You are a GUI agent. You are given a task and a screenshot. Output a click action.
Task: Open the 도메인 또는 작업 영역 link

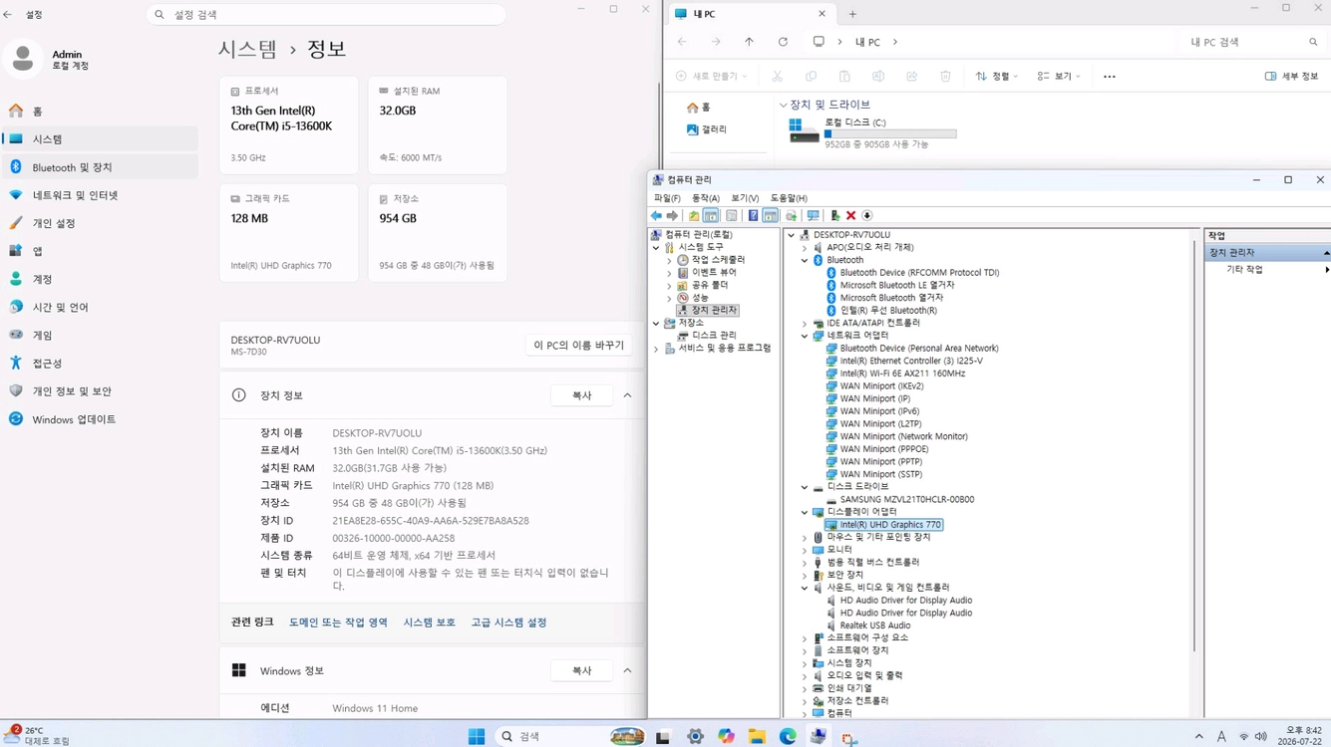click(338, 622)
